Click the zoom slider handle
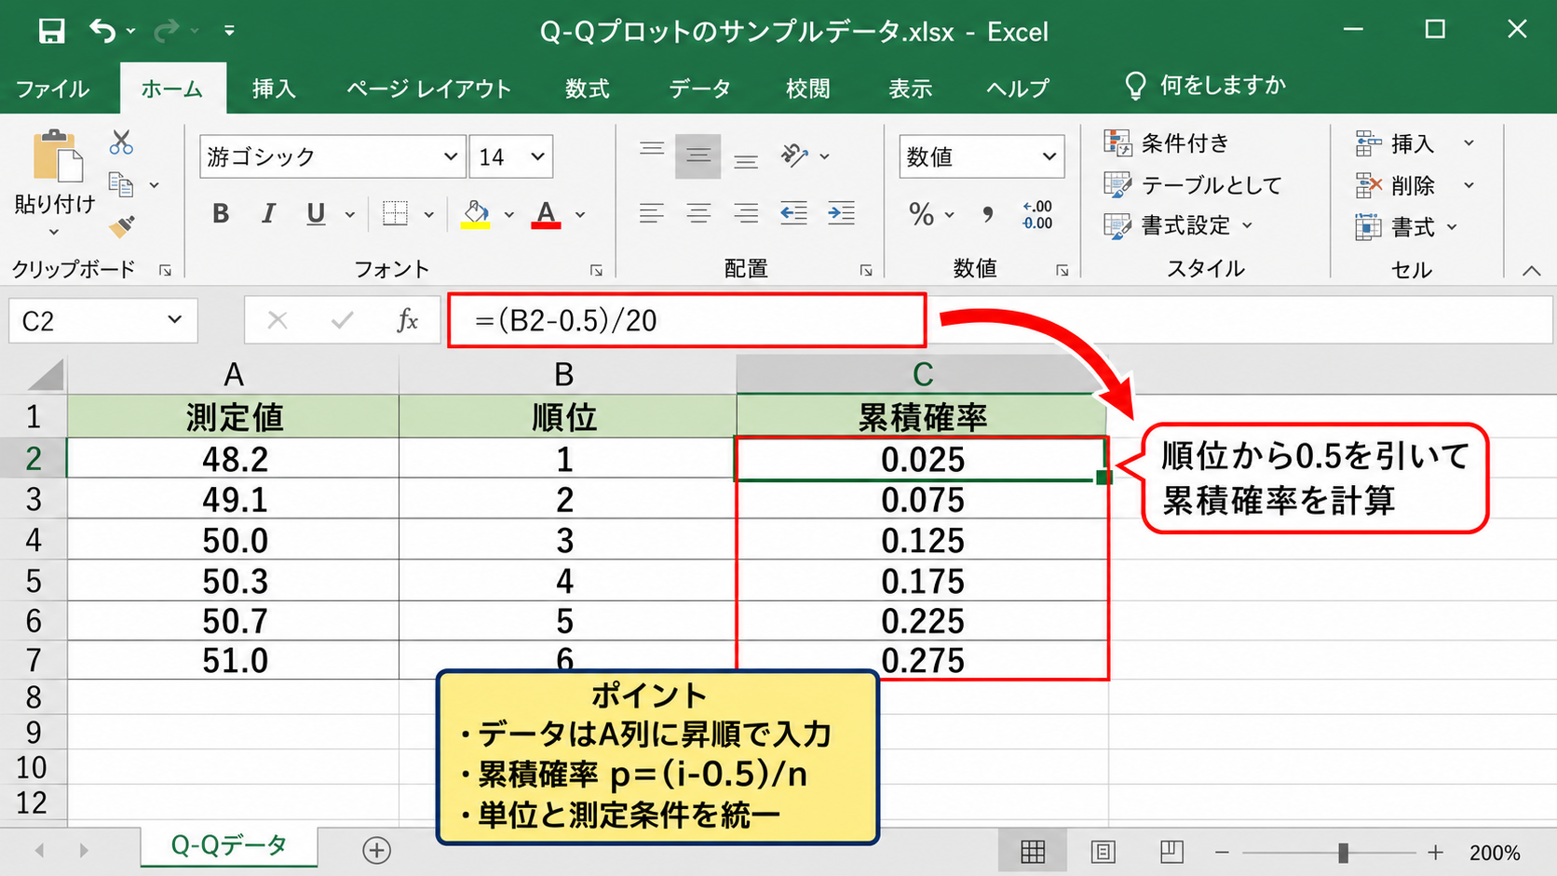The image size is (1557, 876). click(x=1343, y=852)
